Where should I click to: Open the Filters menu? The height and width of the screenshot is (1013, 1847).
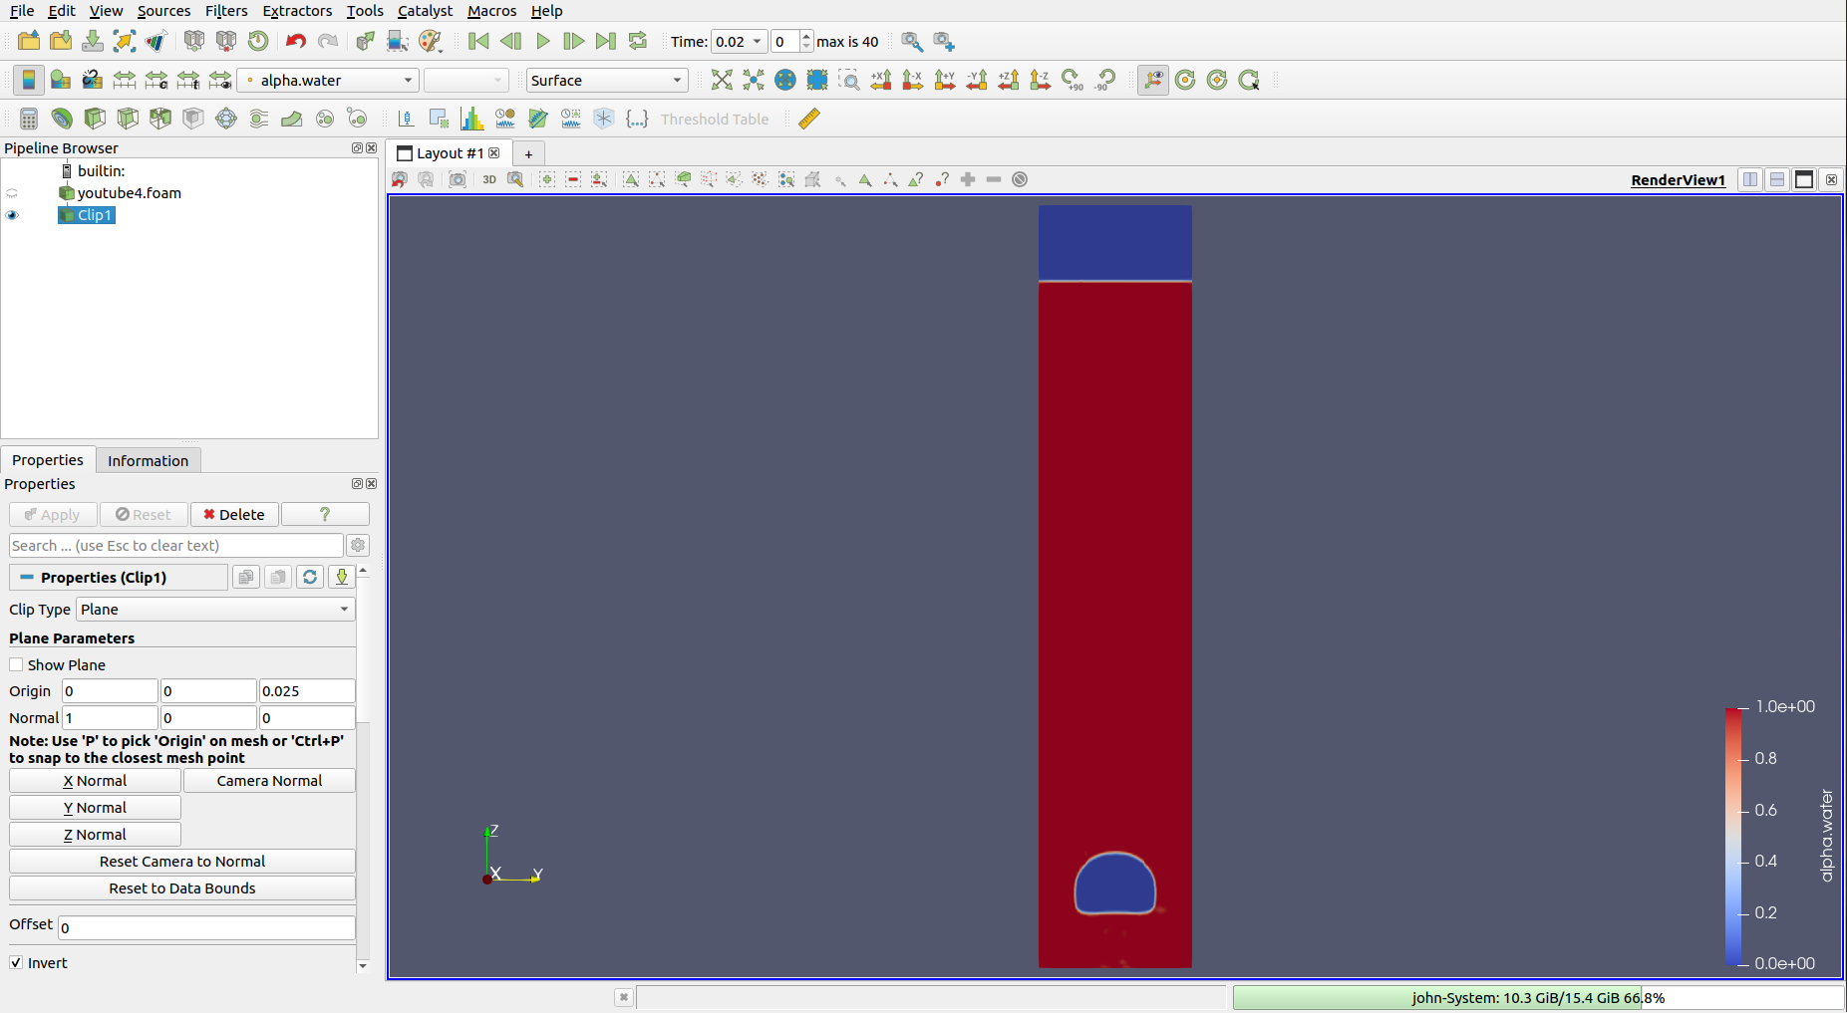226,11
